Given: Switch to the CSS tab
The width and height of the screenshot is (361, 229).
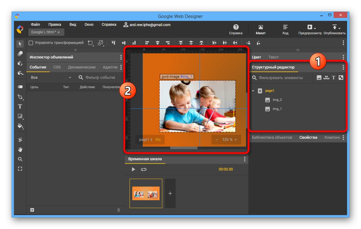Looking at the screenshot, I should tap(57, 67).
